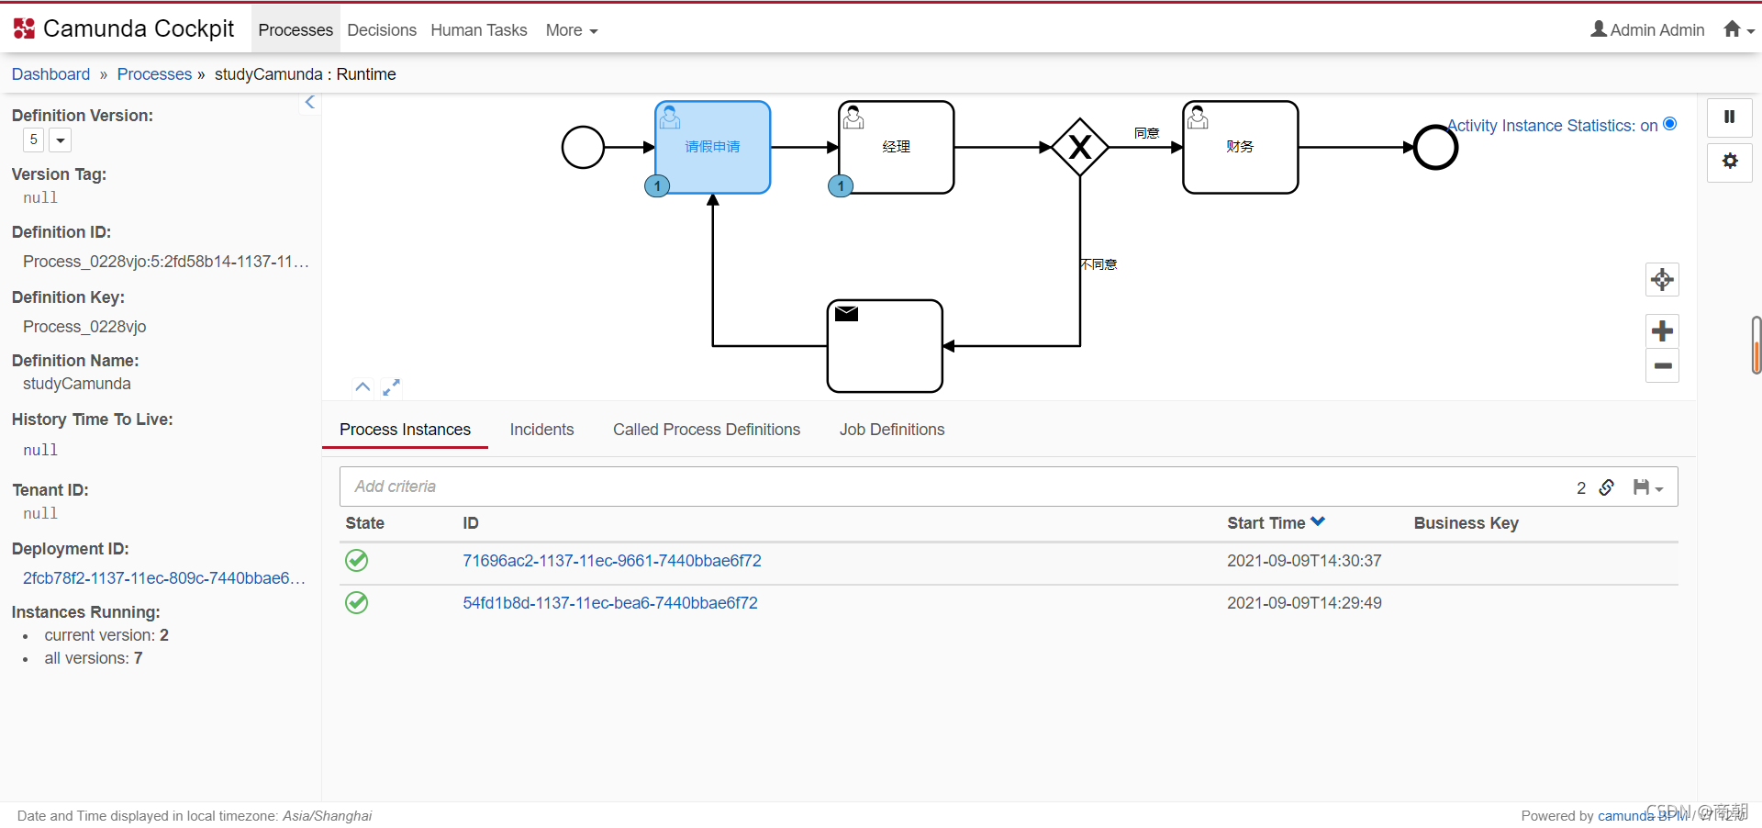Open the Human Tasks navigation item

coord(479,30)
